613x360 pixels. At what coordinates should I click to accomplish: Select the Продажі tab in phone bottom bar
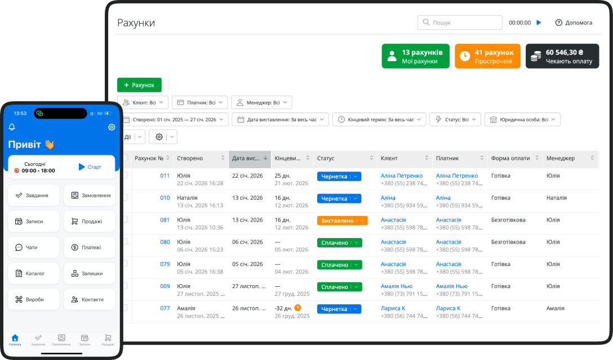108,339
